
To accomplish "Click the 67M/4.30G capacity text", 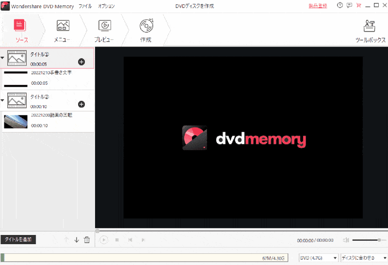I will tap(273, 258).
